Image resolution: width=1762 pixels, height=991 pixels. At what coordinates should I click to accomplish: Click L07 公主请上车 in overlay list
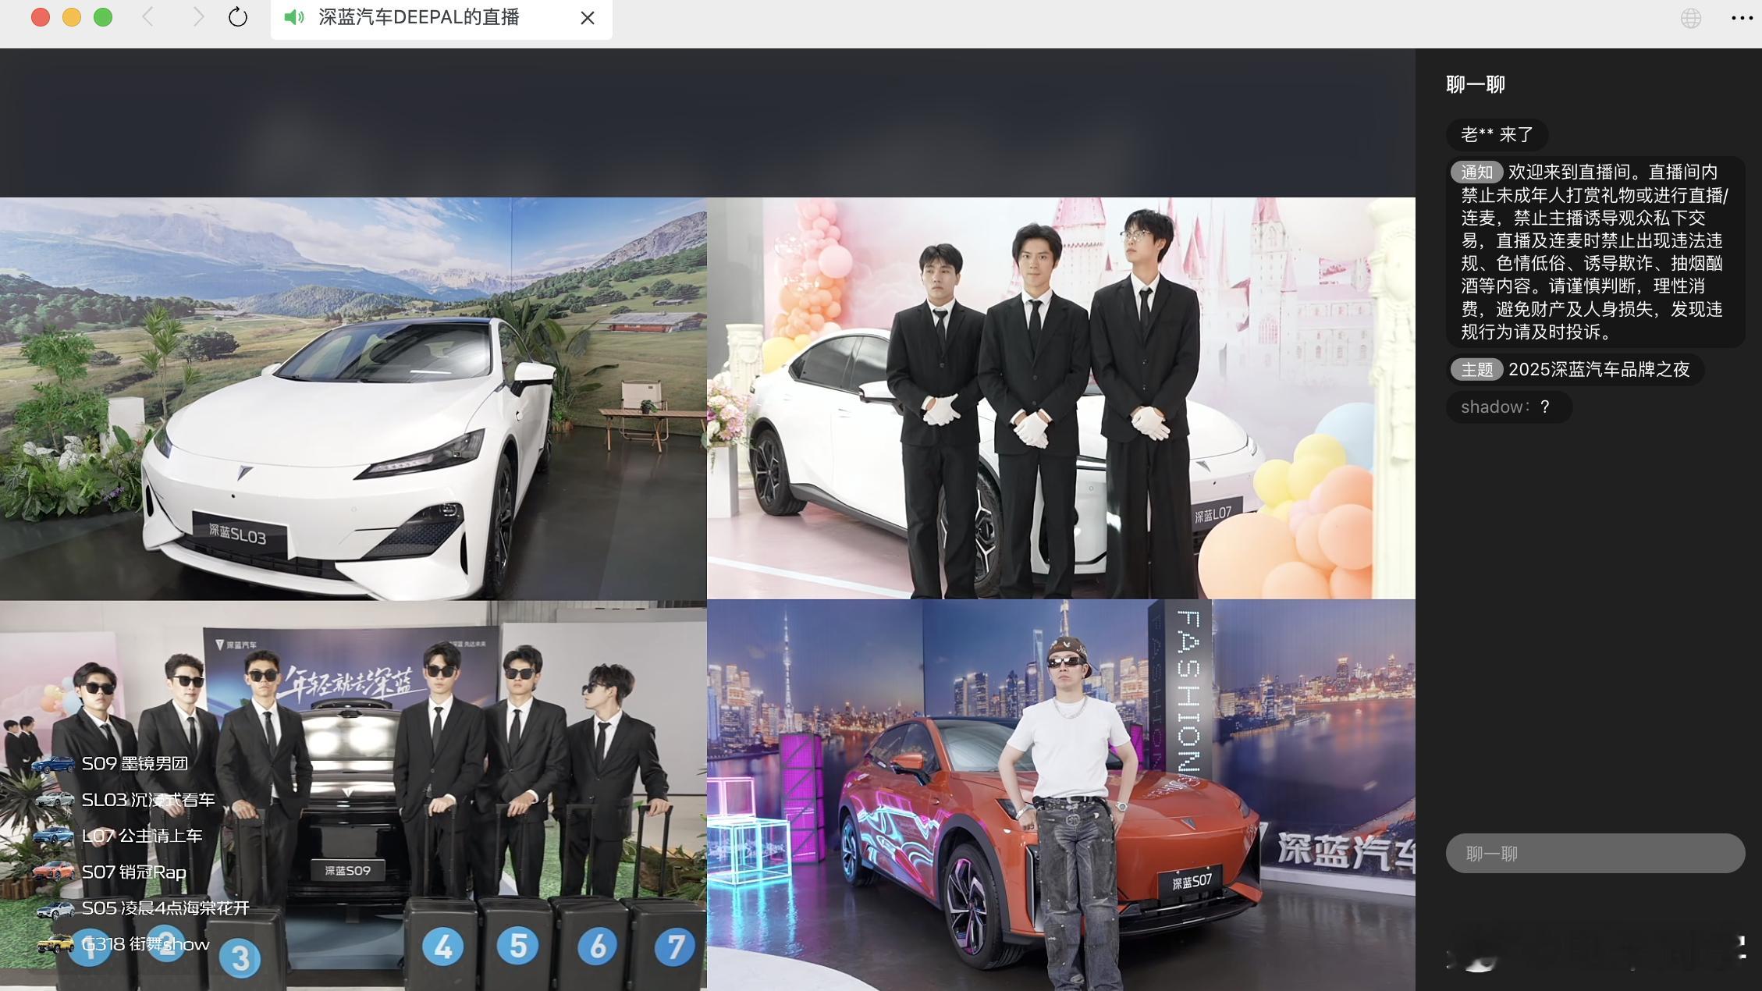(x=141, y=835)
